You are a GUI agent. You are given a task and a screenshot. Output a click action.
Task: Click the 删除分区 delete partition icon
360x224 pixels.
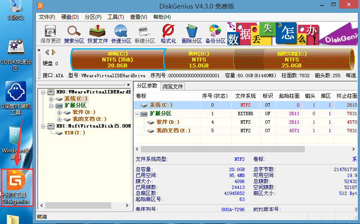(191, 34)
